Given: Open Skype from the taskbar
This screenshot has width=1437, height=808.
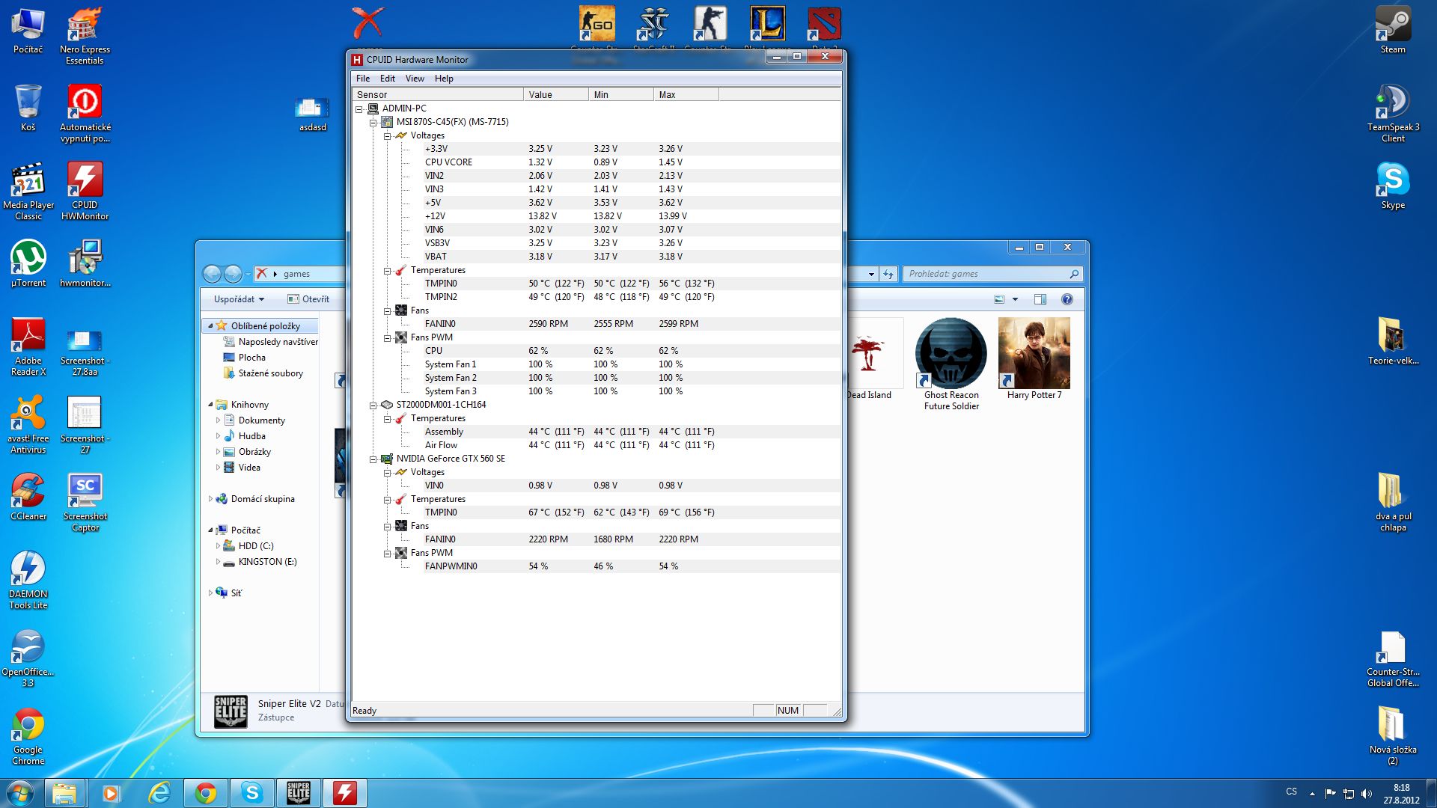Looking at the screenshot, I should [x=252, y=793].
